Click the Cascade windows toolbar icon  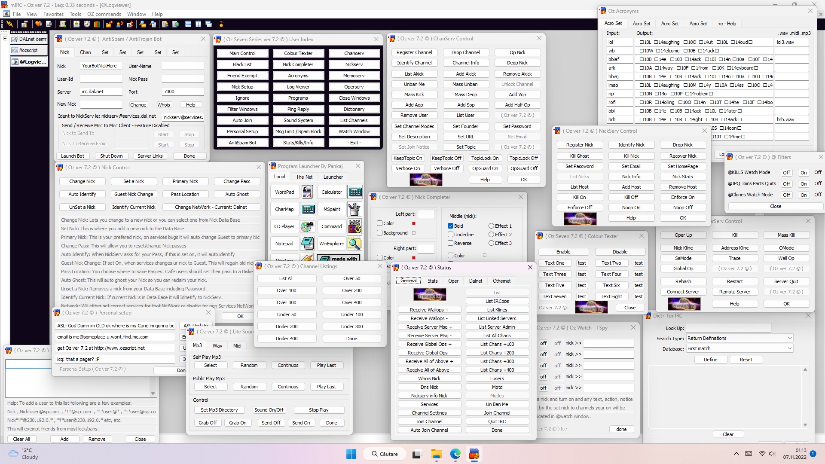tap(208, 24)
